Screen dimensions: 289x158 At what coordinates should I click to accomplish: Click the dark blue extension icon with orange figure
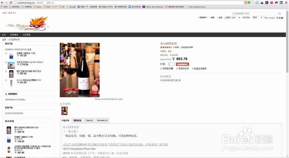coord(267,3)
